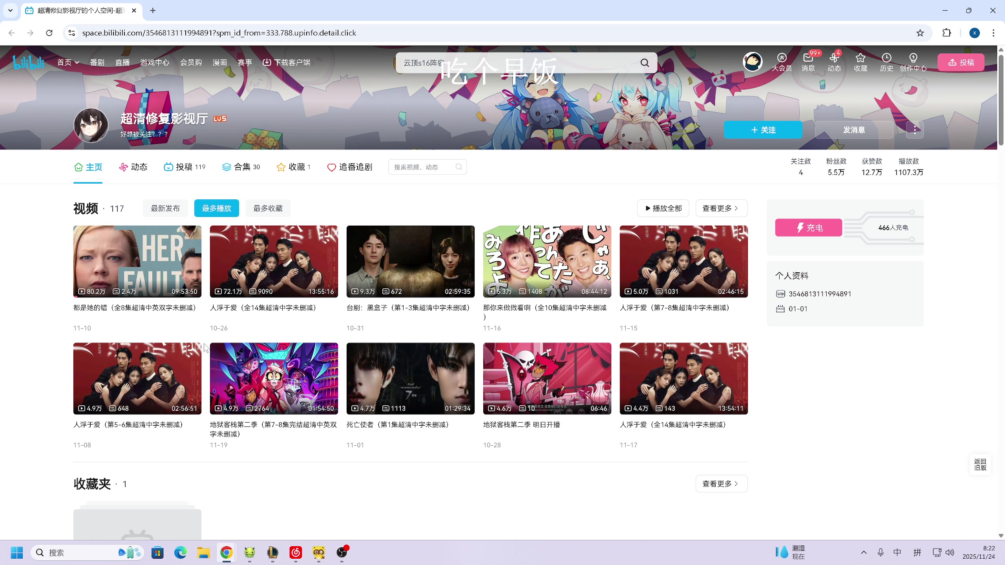The width and height of the screenshot is (1005, 565).
Task: Open the 都是她的错 video thumbnail
Action: [137, 261]
